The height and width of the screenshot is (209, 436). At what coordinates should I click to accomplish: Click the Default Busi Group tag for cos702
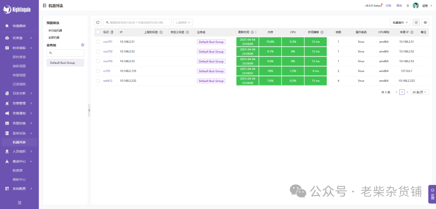(211, 52)
